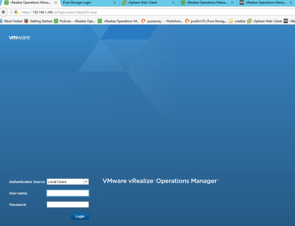295x226 pixels.
Task: Click the insecure padlock icon in address bar
Action: click(16, 12)
